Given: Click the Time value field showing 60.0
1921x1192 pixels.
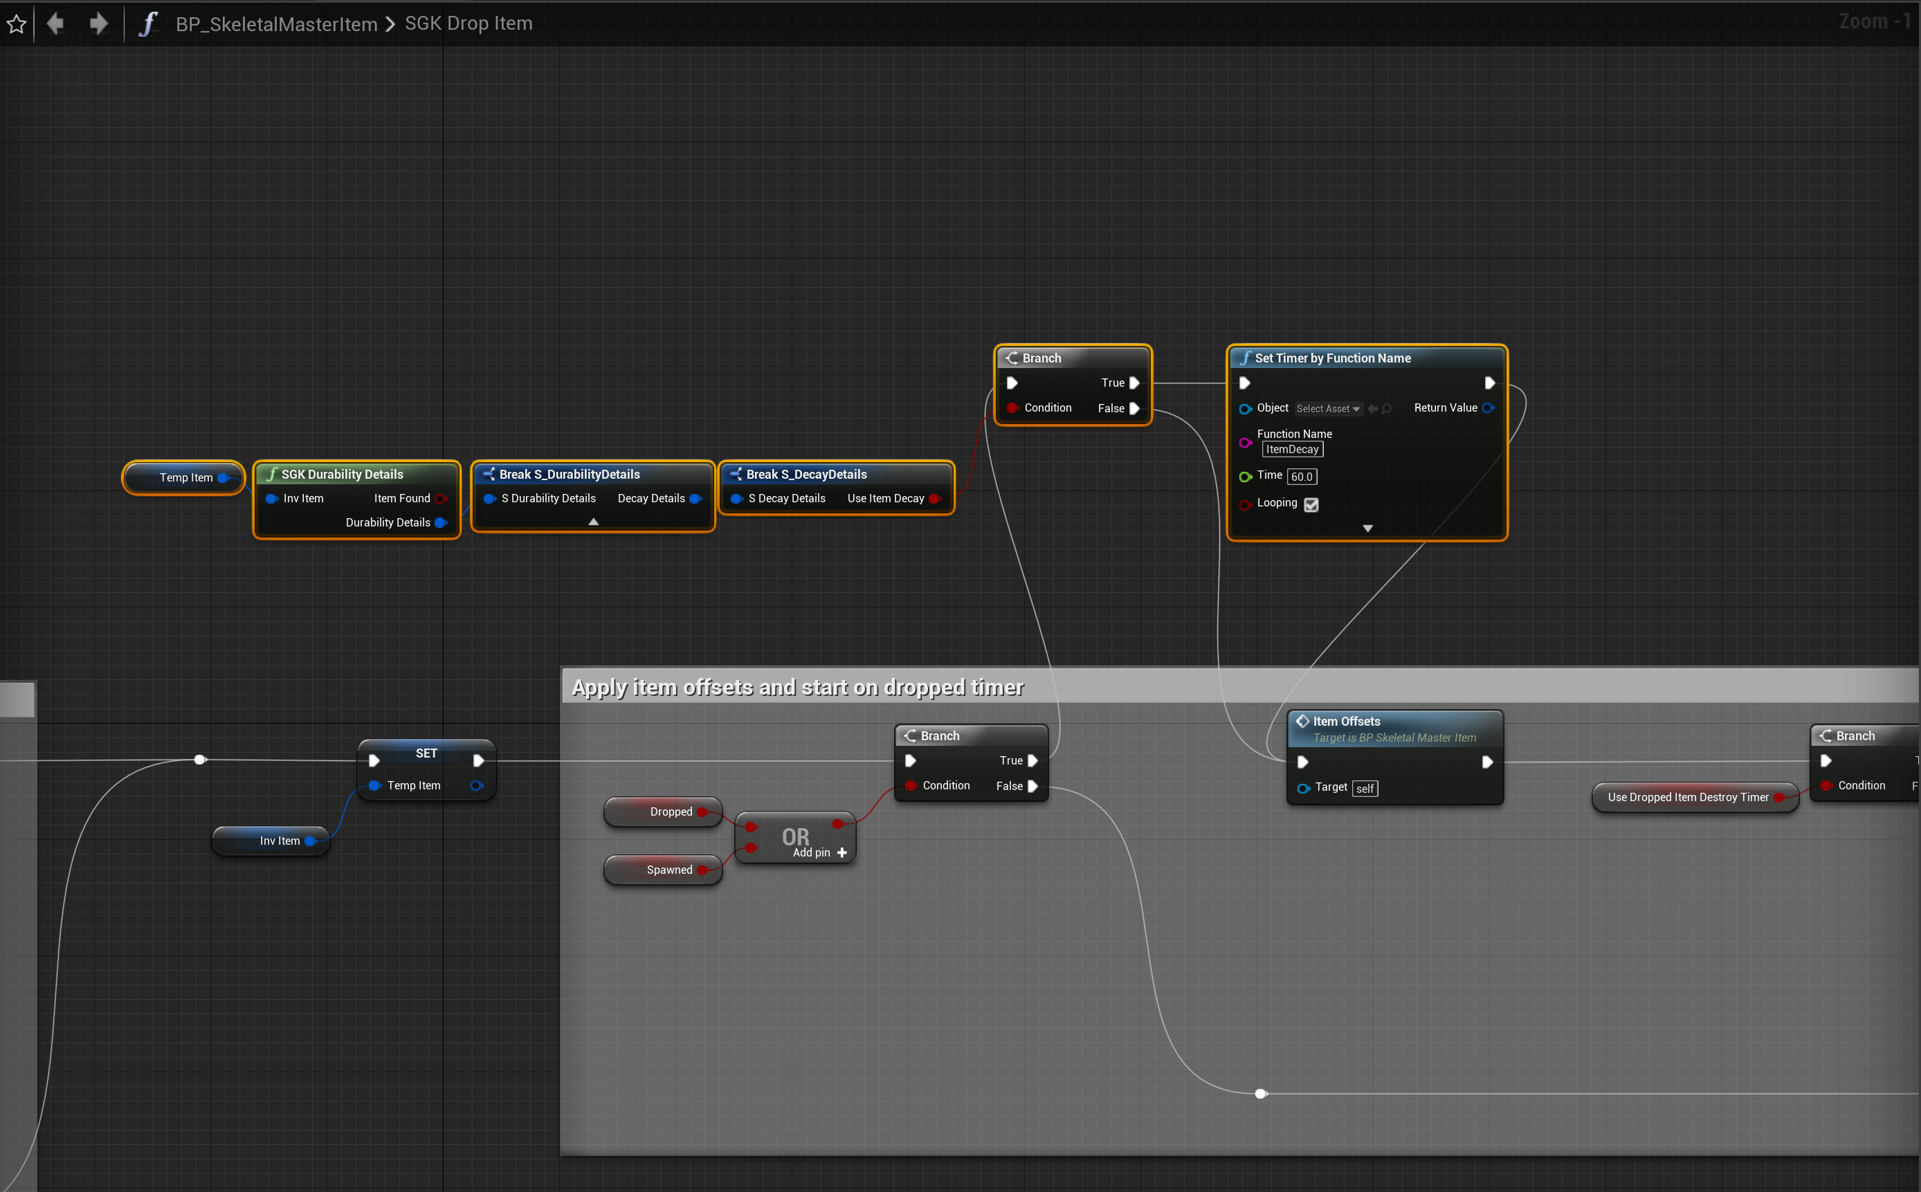Looking at the screenshot, I should [x=1301, y=476].
